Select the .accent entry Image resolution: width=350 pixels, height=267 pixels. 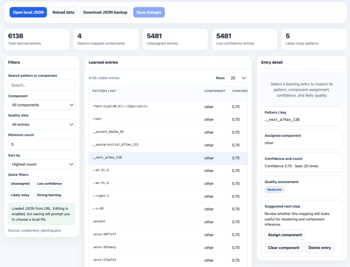pyautogui.click(x=168, y=222)
